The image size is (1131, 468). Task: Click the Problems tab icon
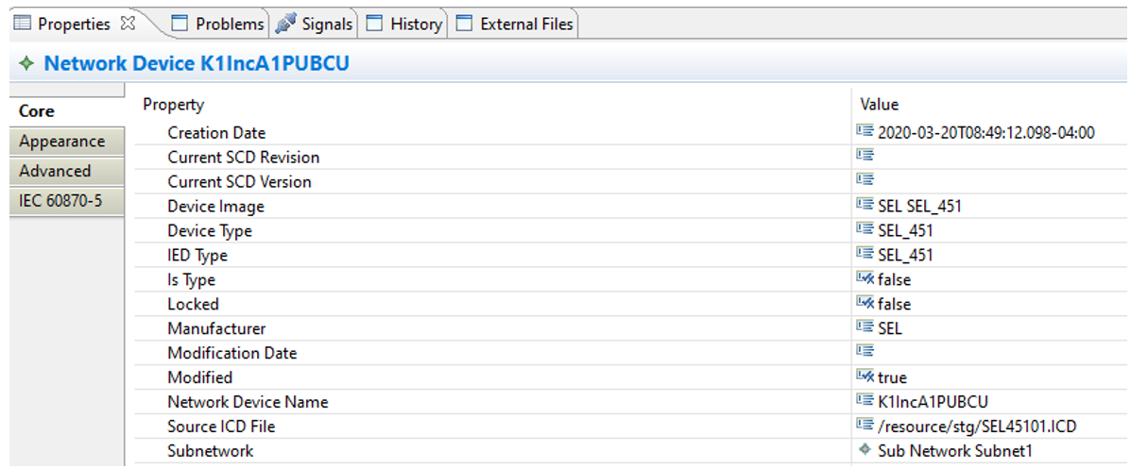pos(180,24)
